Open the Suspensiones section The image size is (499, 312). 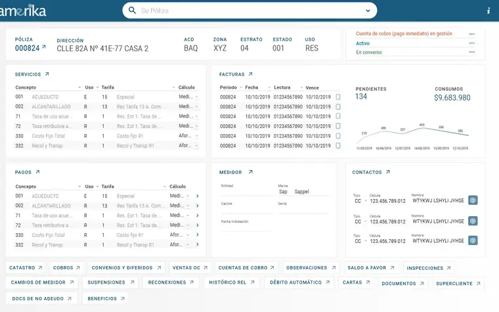[x=110, y=282]
